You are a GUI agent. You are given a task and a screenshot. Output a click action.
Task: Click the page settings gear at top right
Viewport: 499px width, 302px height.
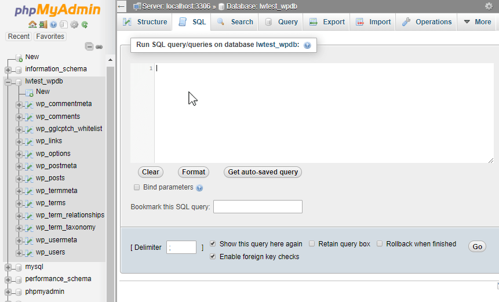click(489, 6)
